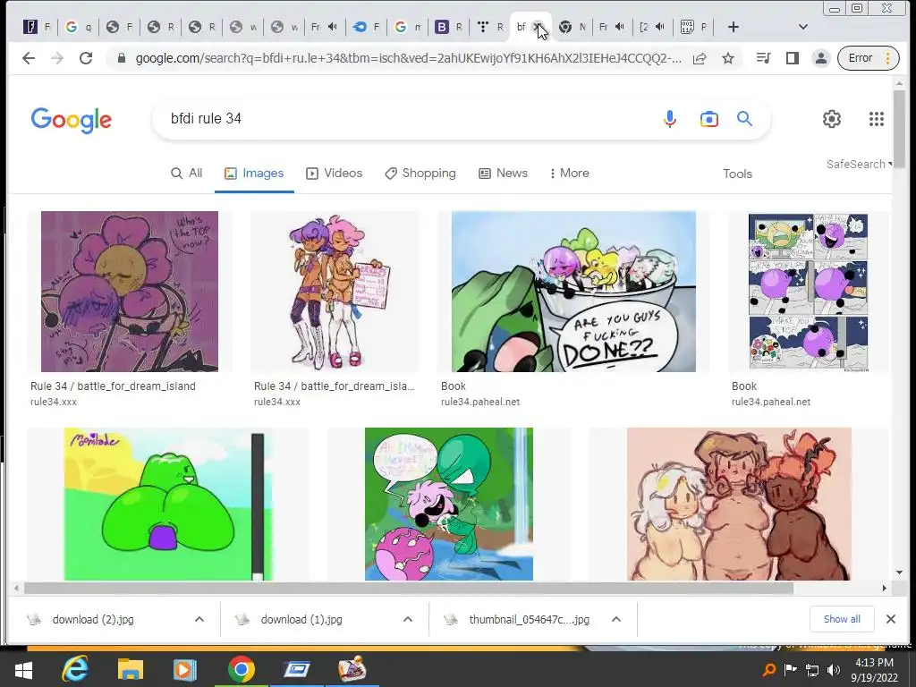Select the Images tab

254,173
